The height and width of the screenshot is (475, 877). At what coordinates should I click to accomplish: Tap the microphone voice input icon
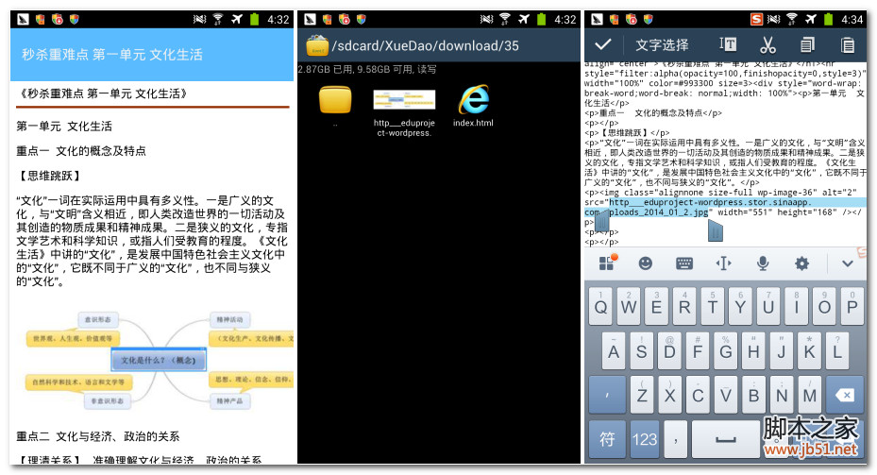click(763, 263)
